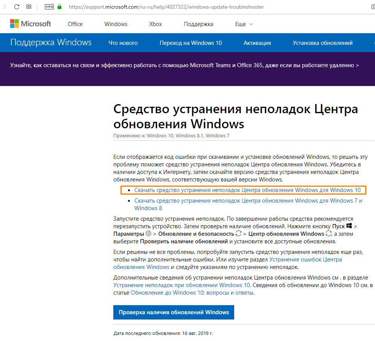Click the page URL in address bar

coord(166,7)
